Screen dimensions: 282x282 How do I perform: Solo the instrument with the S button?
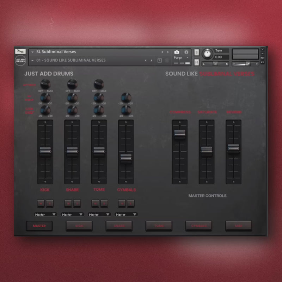[x=197, y=52]
